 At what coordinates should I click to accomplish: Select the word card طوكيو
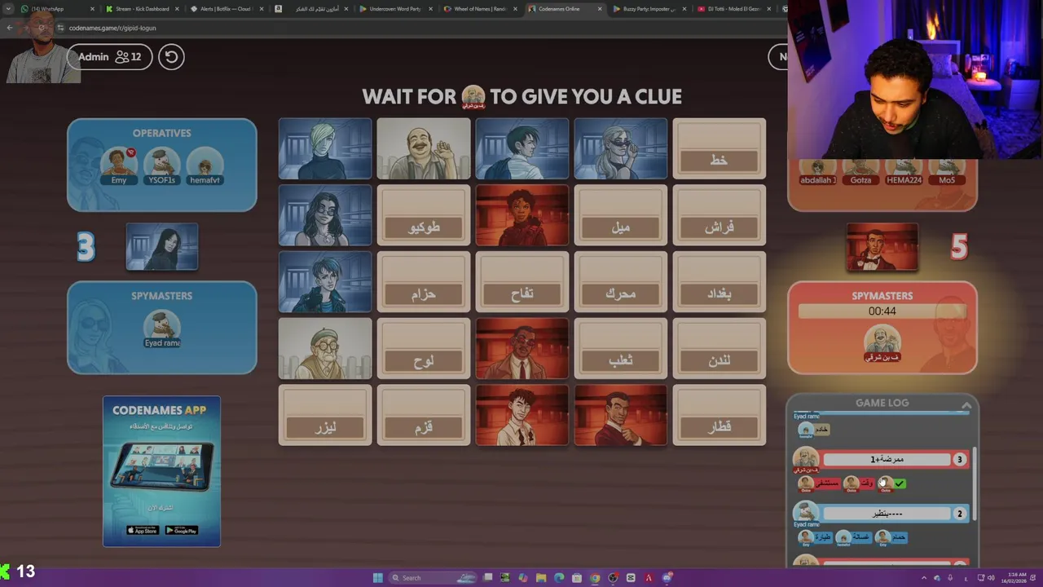[424, 215]
